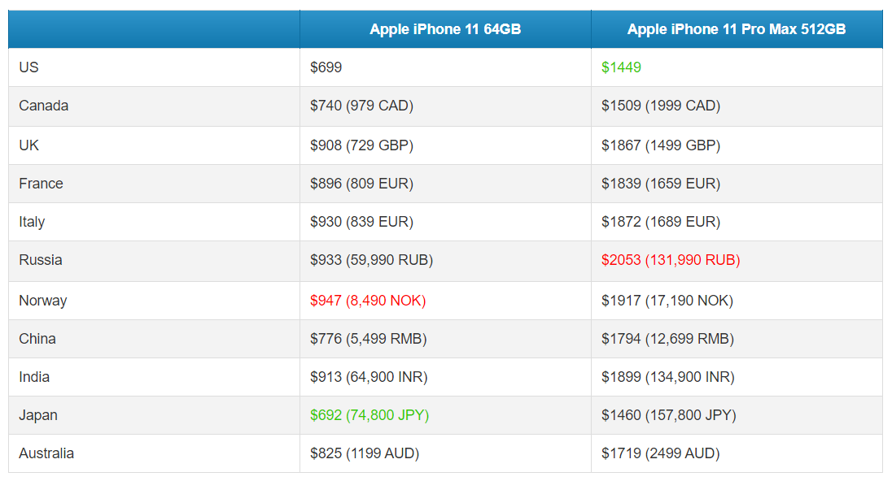
Task: Click the Apple iPhone 11 64GB column header
Action: coord(445,29)
